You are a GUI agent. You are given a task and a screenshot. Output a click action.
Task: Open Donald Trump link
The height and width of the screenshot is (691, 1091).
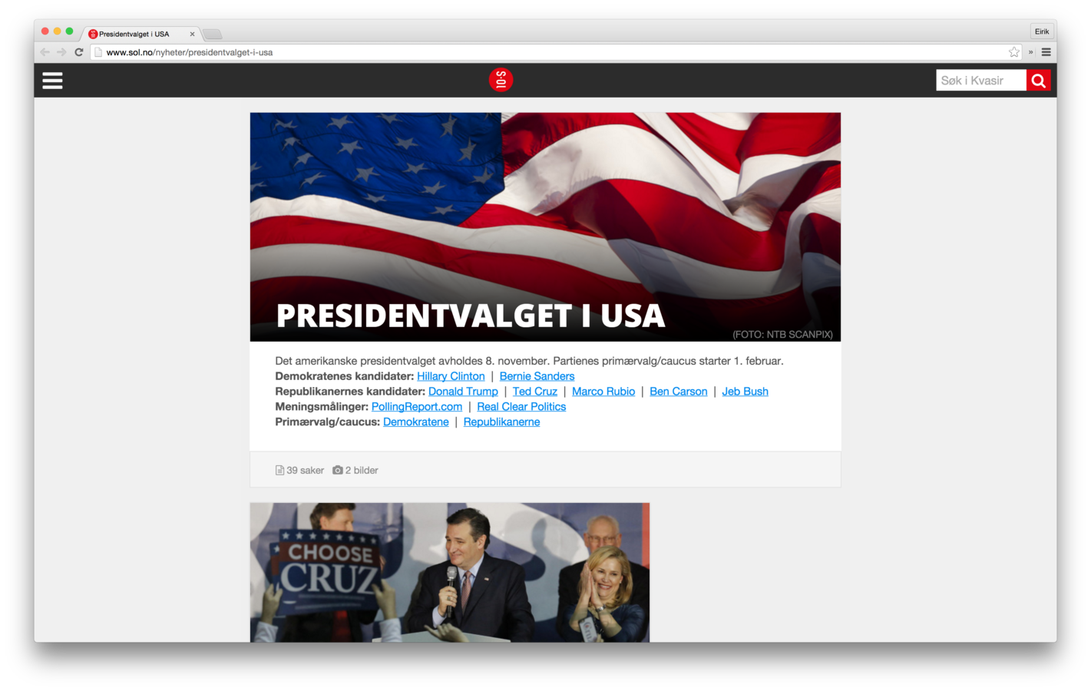[x=463, y=392]
